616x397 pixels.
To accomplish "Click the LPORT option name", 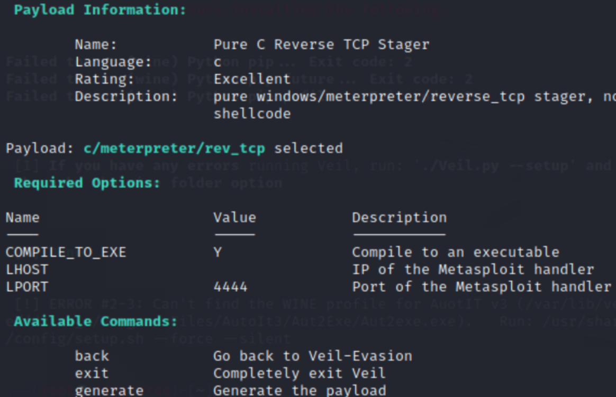I will tap(26, 287).
